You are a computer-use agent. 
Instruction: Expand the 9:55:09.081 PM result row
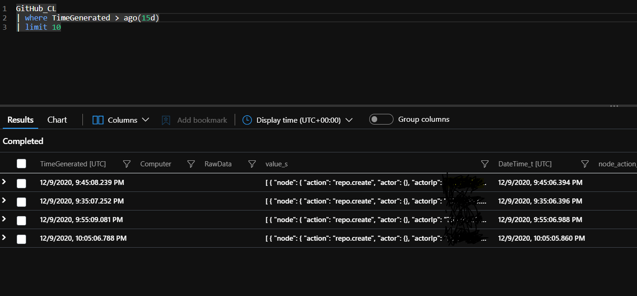click(x=4, y=219)
